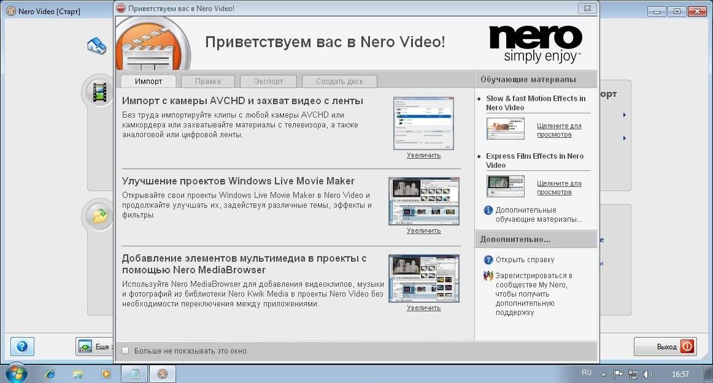Open Internet Explorer from the taskbar

click(50, 373)
